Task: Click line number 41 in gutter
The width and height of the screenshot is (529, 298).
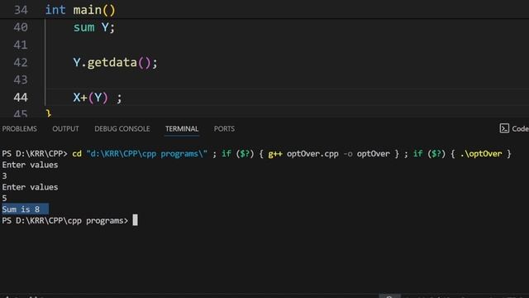Action: (x=21, y=45)
